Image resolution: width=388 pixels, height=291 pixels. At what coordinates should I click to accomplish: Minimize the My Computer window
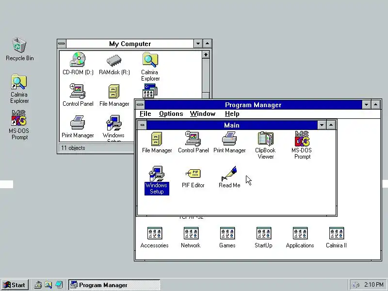click(198, 44)
